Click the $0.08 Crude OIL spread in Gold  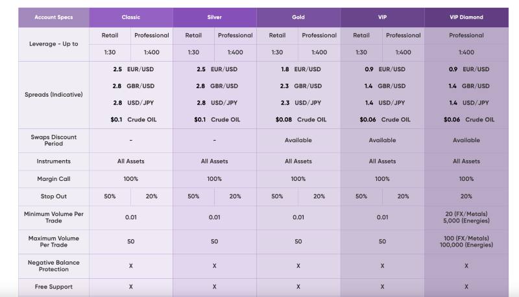(298, 119)
